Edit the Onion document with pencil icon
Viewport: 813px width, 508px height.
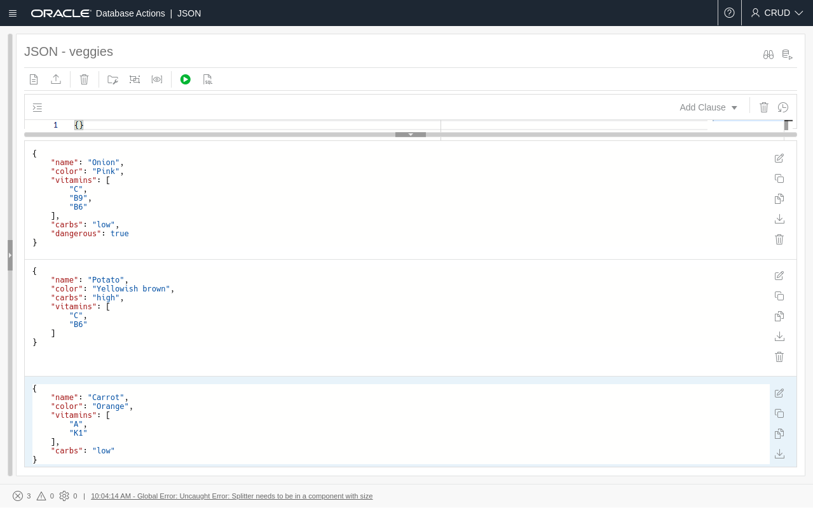(779, 158)
